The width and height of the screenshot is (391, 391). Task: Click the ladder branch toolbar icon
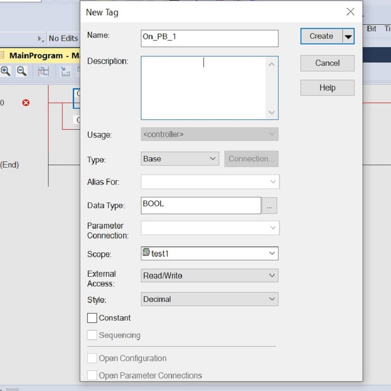click(x=44, y=71)
